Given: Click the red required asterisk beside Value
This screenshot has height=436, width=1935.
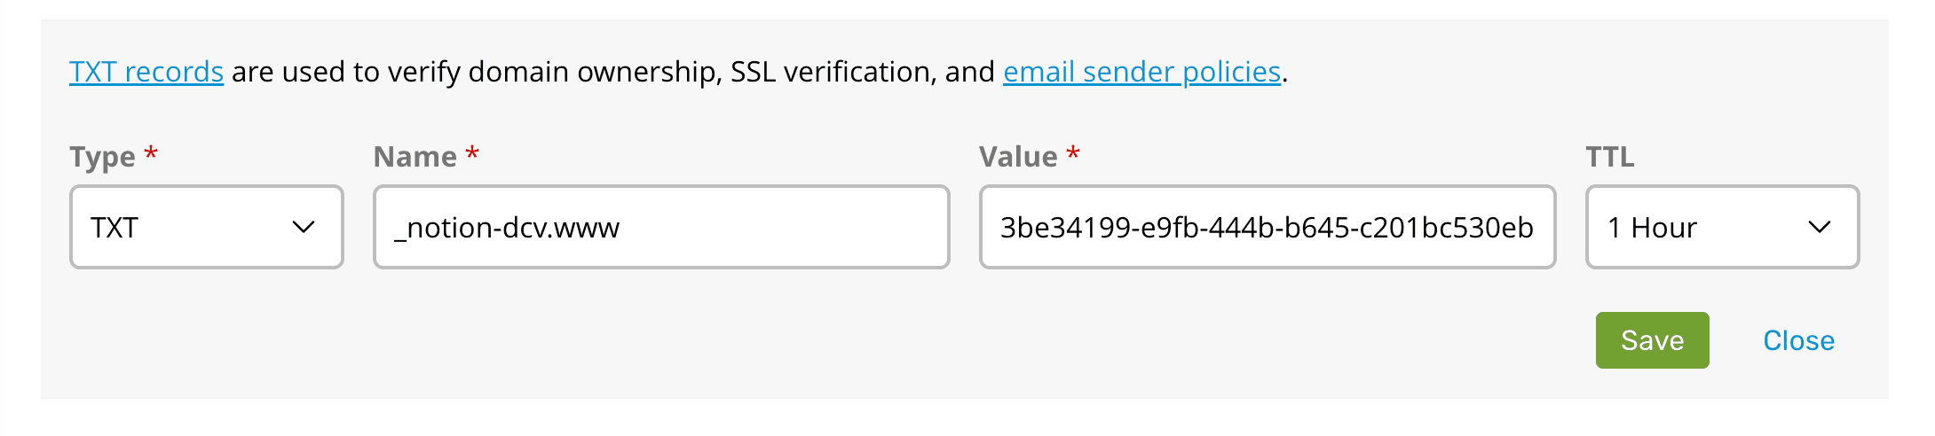Looking at the screenshot, I should coord(1073,153).
